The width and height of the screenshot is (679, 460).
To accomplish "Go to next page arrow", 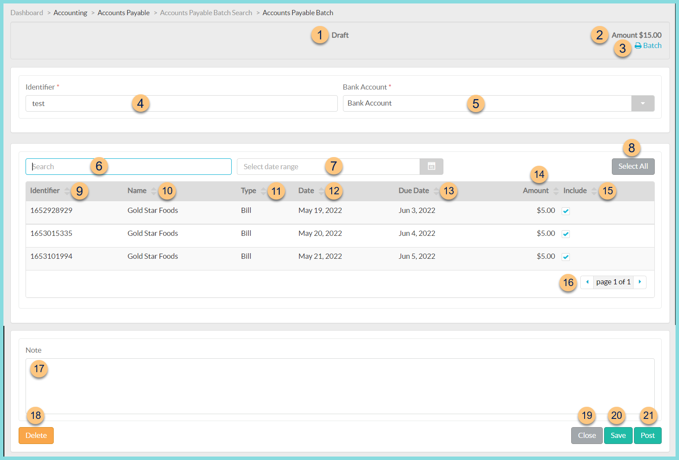I will pyautogui.click(x=640, y=282).
